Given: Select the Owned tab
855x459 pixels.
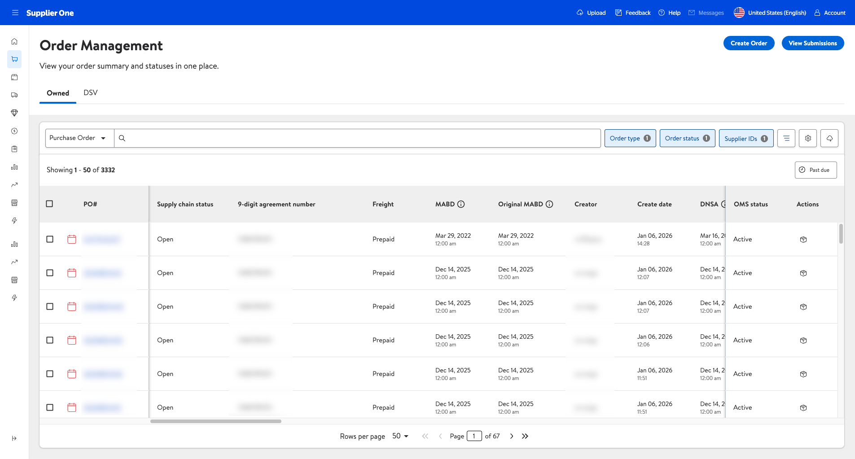Looking at the screenshot, I should [x=58, y=93].
